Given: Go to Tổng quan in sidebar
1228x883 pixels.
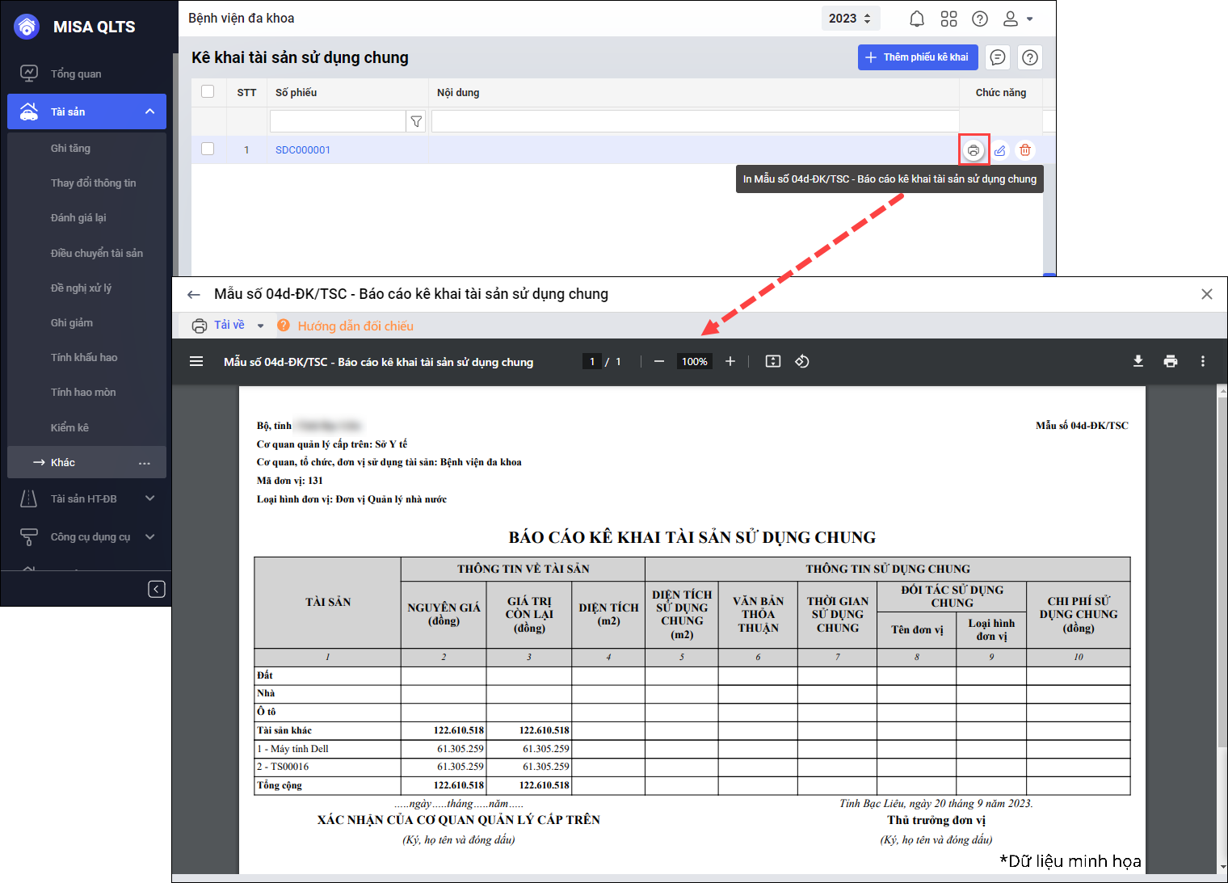Looking at the screenshot, I should tap(76, 74).
